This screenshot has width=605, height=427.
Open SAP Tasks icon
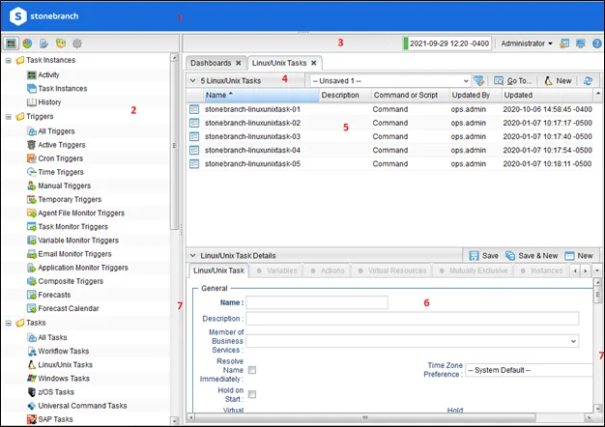(x=32, y=419)
